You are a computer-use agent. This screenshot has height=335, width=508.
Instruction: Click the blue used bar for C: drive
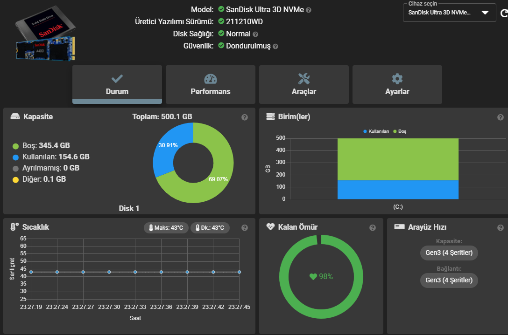pos(398,190)
